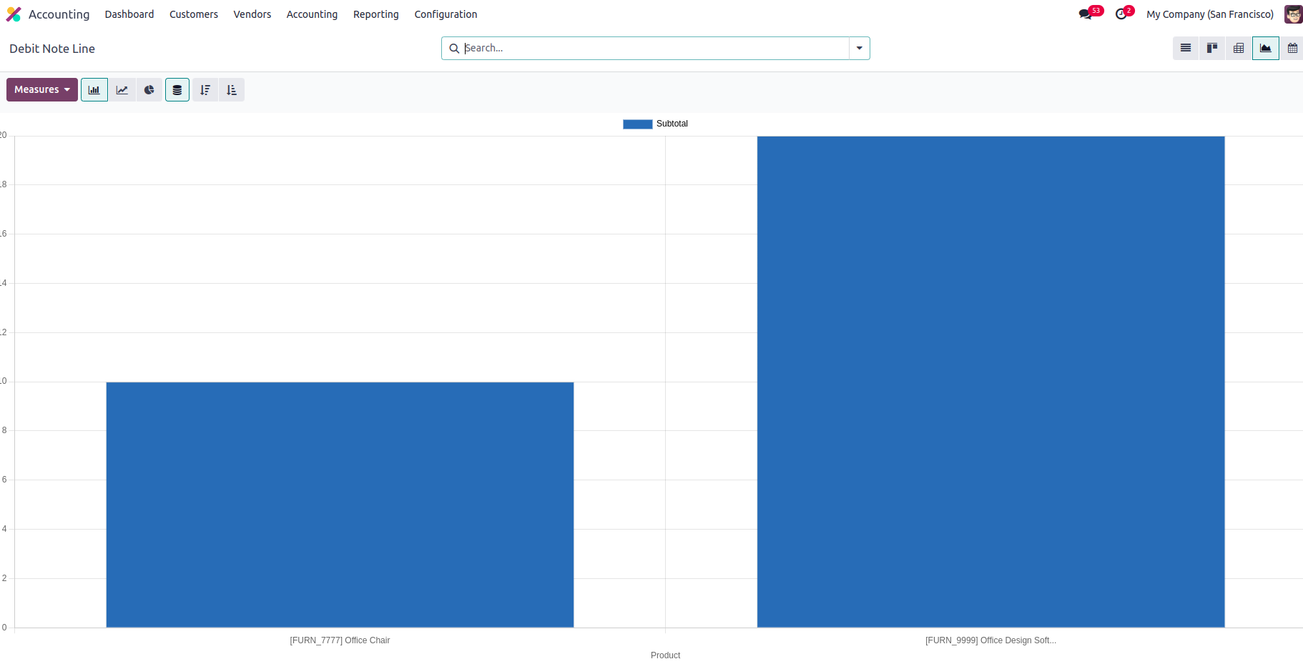Select the graph view button
Screen dimensions: 1303x664
(1266, 49)
